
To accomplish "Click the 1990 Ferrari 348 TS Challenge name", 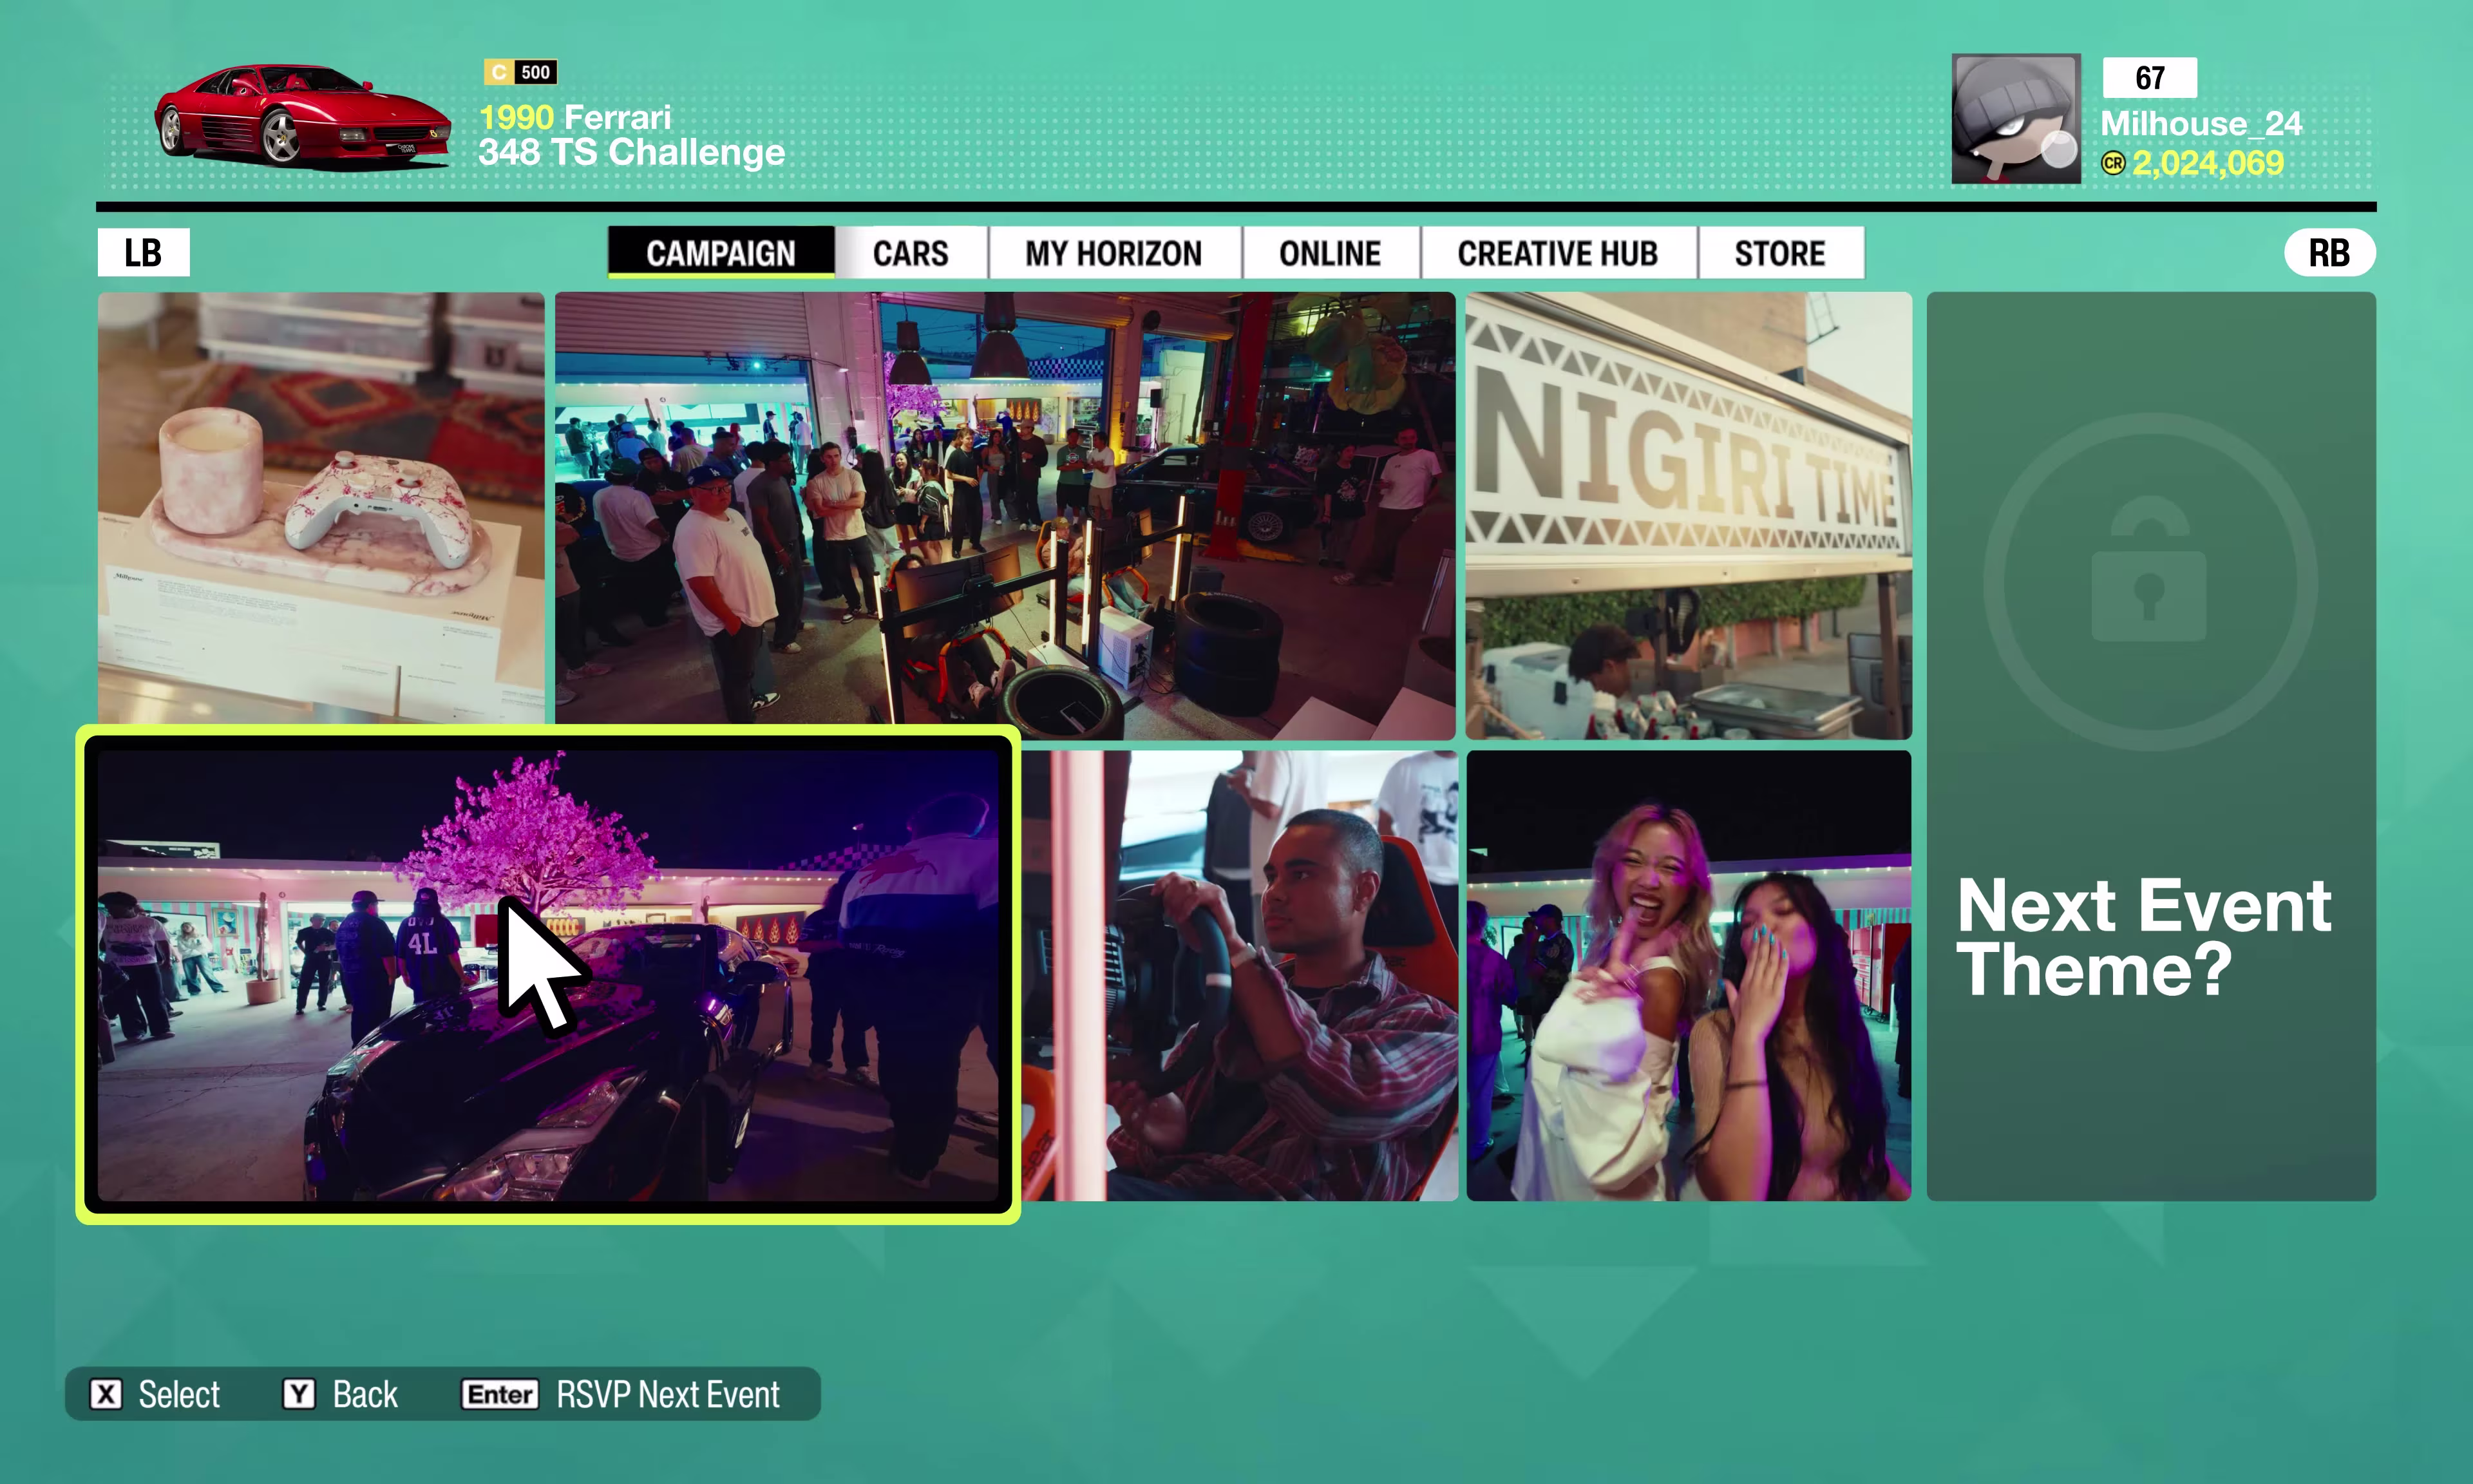I will tap(632, 135).
